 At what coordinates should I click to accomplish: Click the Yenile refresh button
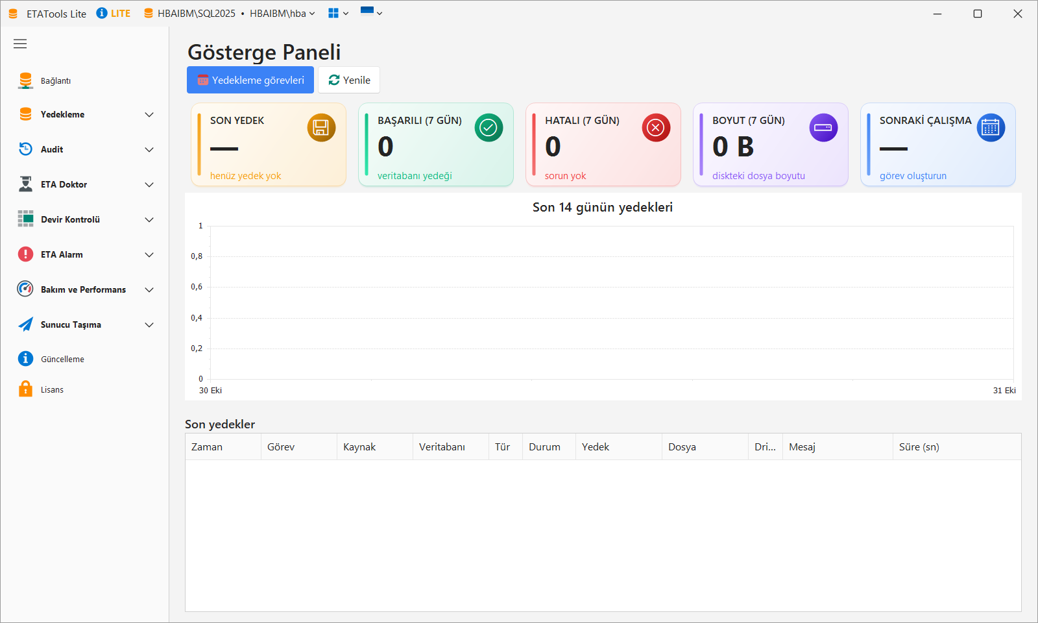pos(349,80)
